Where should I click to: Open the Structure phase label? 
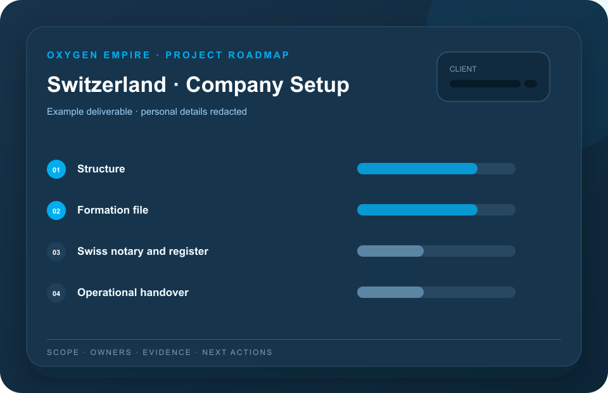point(101,169)
